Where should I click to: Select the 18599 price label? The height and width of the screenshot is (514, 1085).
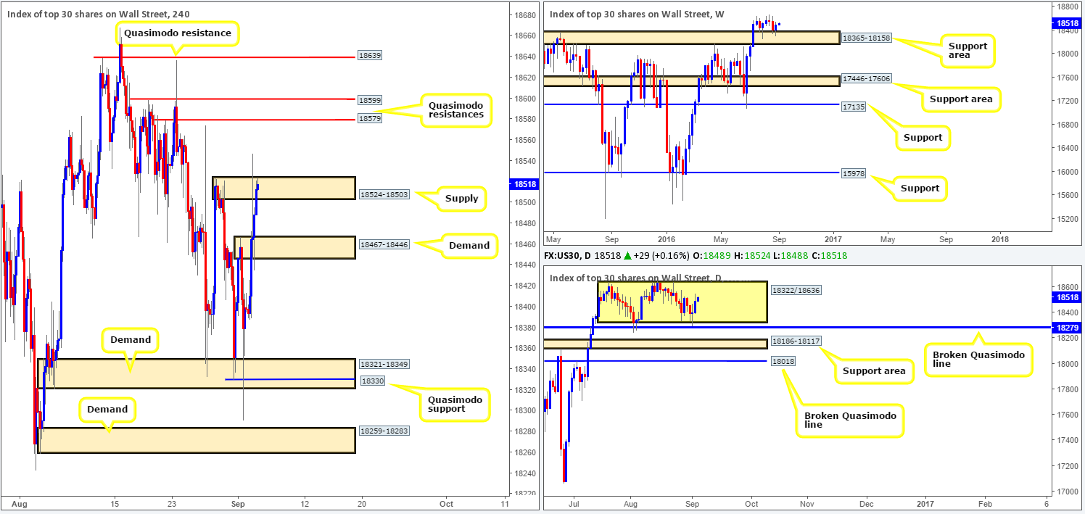[370, 99]
